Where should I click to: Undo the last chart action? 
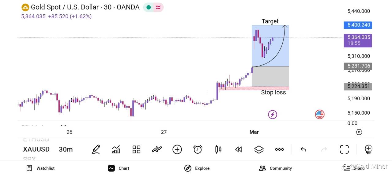coord(303,149)
